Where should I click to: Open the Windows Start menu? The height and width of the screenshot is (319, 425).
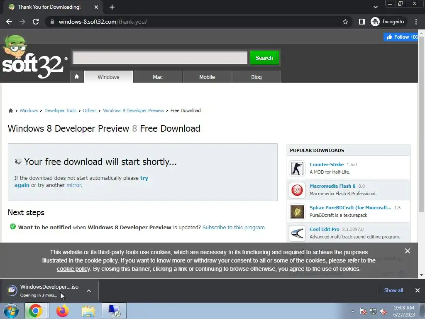coord(11,311)
